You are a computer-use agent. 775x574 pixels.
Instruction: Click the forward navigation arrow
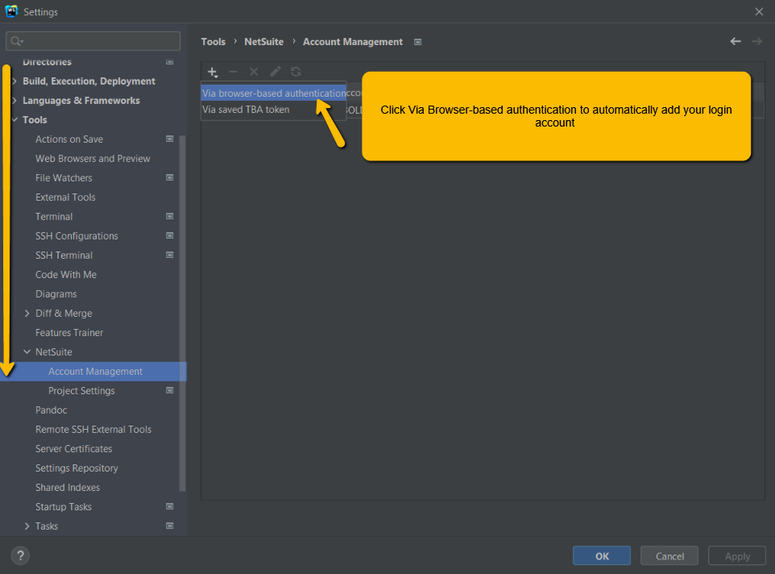tap(756, 42)
